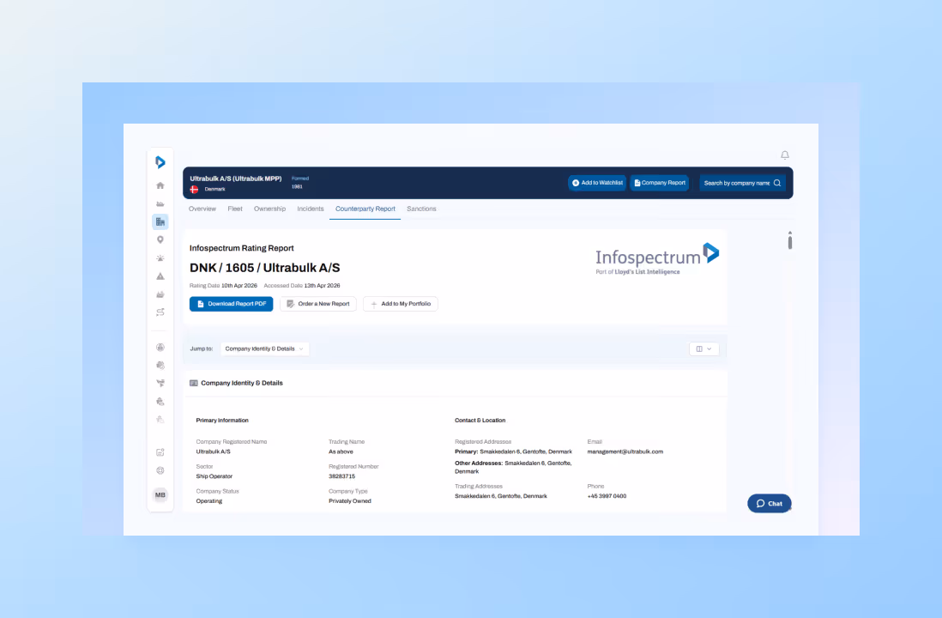Viewport: 942px width, 618px height.
Task: Click Order a New Report button
Action: (318, 304)
